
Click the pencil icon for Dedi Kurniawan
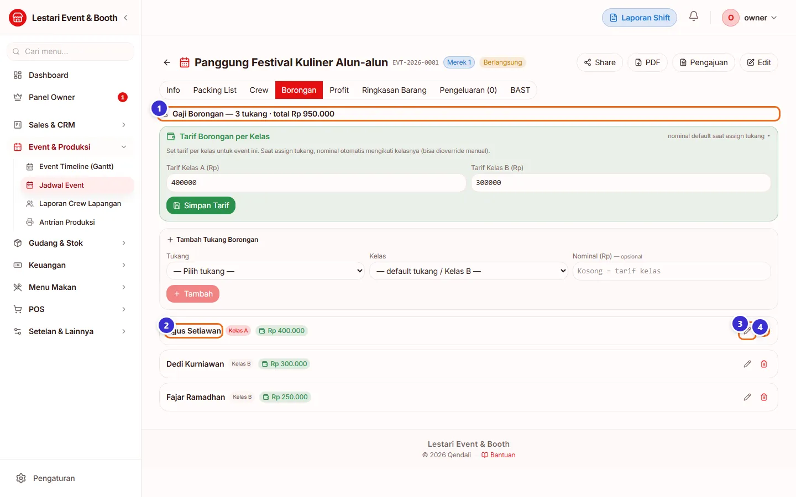(x=747, y=364)
